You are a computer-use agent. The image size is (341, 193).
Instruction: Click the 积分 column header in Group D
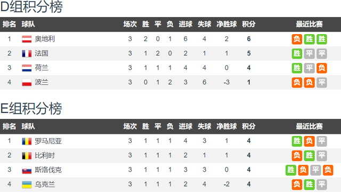249,24
